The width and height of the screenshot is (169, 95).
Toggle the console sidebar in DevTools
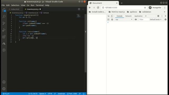[x=109, y=20]
